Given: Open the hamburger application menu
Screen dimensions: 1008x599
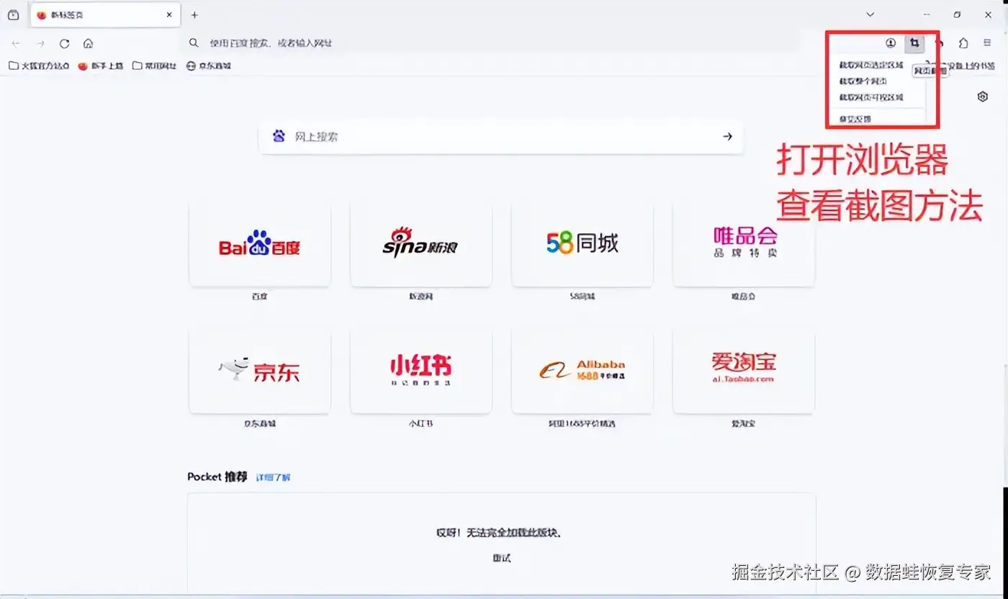Looking at the screenshot, I should pyautogui.click(x=987, y=43).
